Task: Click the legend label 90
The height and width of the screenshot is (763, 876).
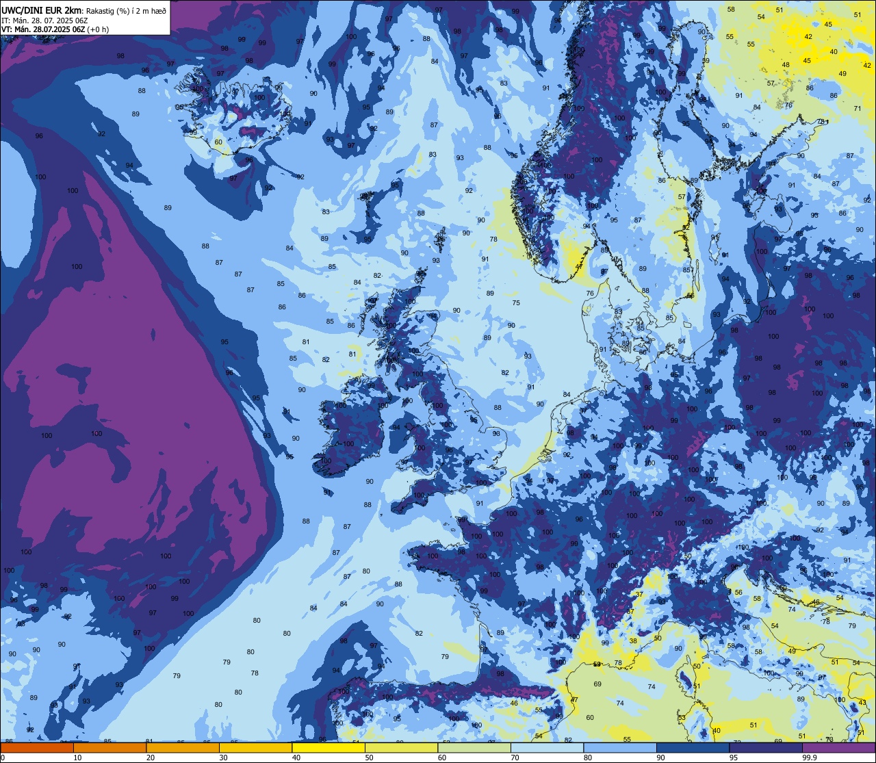Action: click(660, 758)
